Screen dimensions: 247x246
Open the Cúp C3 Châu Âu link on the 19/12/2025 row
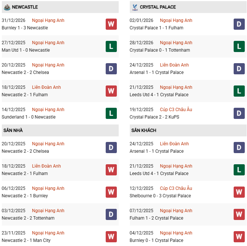click(x=176, y=110)
